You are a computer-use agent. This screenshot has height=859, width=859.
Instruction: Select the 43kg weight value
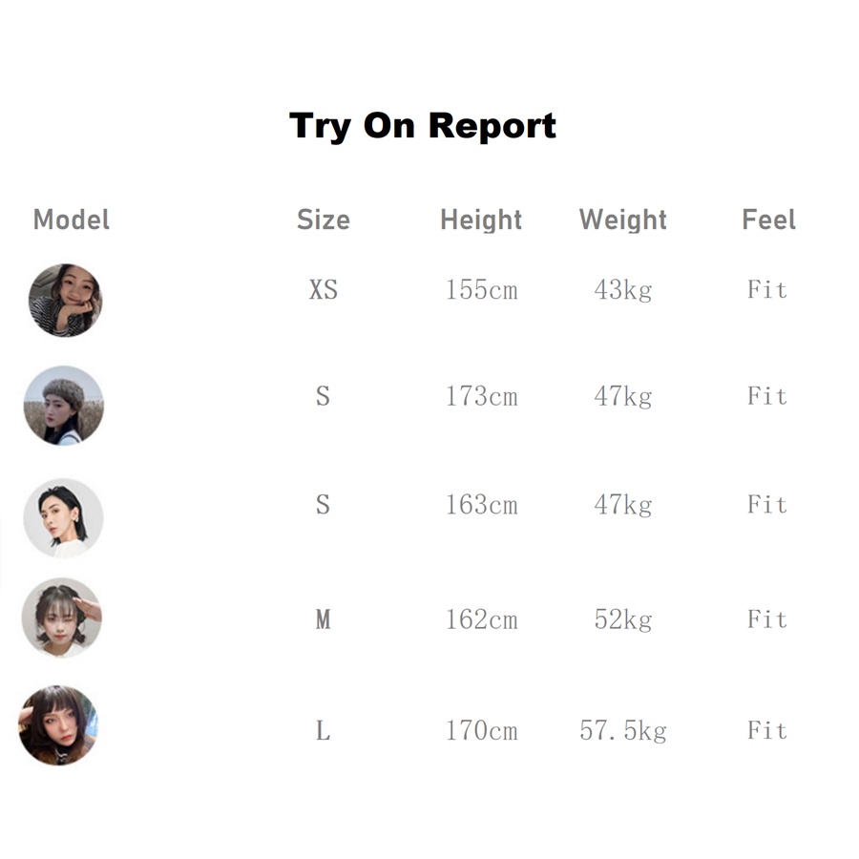click(622, 289)
